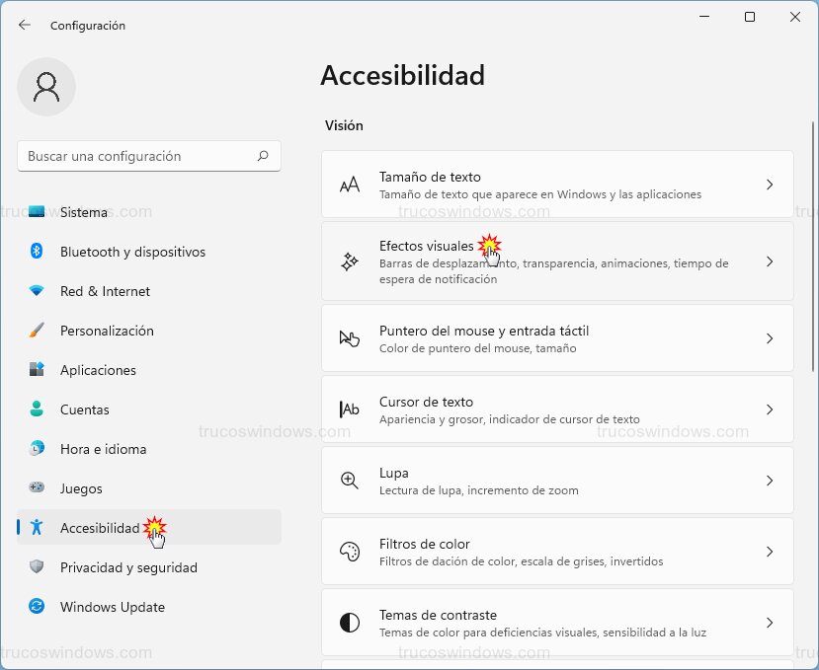
Task: Select Cuentas in the navigation pane
Action: pos(84,409)
